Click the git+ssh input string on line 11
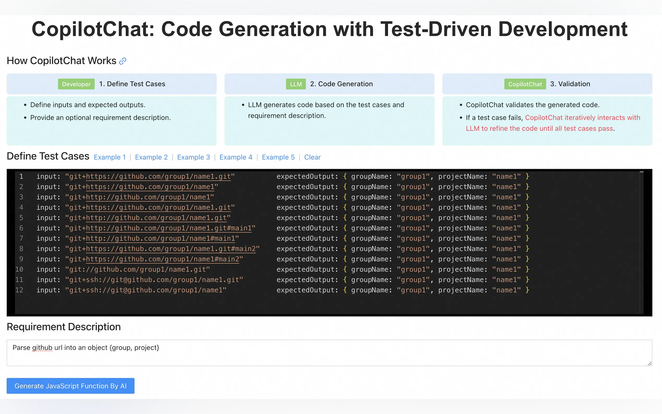This screenshot has width=662, height=414. [154, 280]
